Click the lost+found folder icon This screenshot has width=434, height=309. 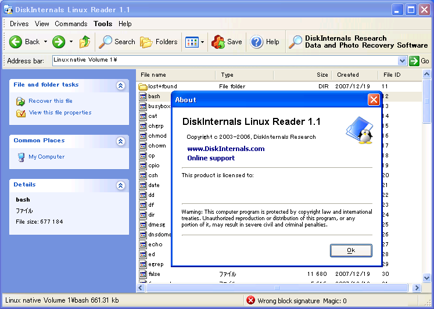(142, 87)
